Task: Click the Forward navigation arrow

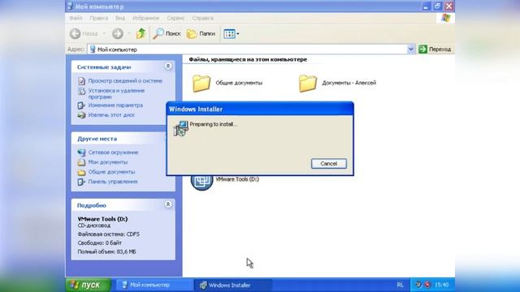Action: 117,33
